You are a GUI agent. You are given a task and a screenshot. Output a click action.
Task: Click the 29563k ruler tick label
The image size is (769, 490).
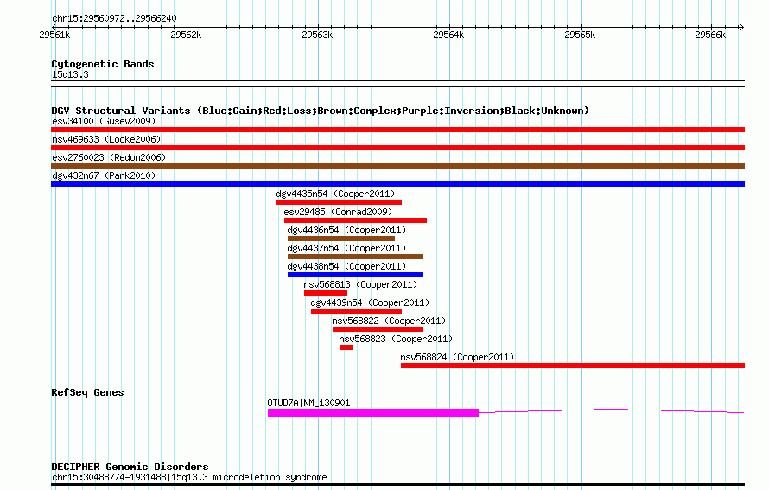tap(317, 35)
